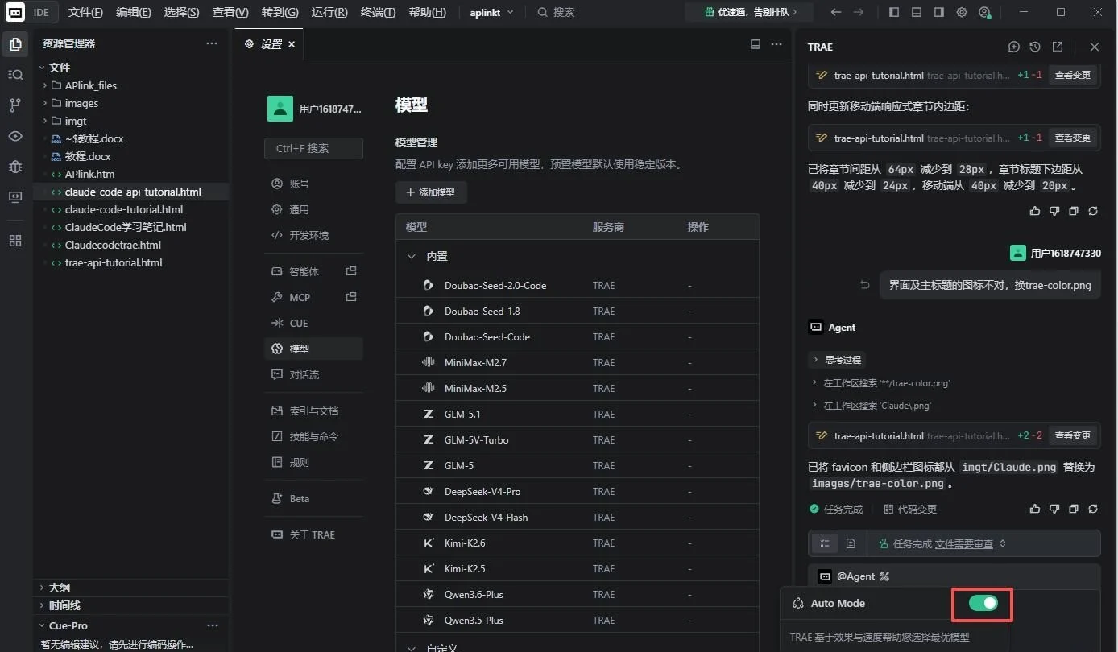Screen dimensions: 1118x652
Task: Open the 帮助(H) menu
Action: point(427,12)
